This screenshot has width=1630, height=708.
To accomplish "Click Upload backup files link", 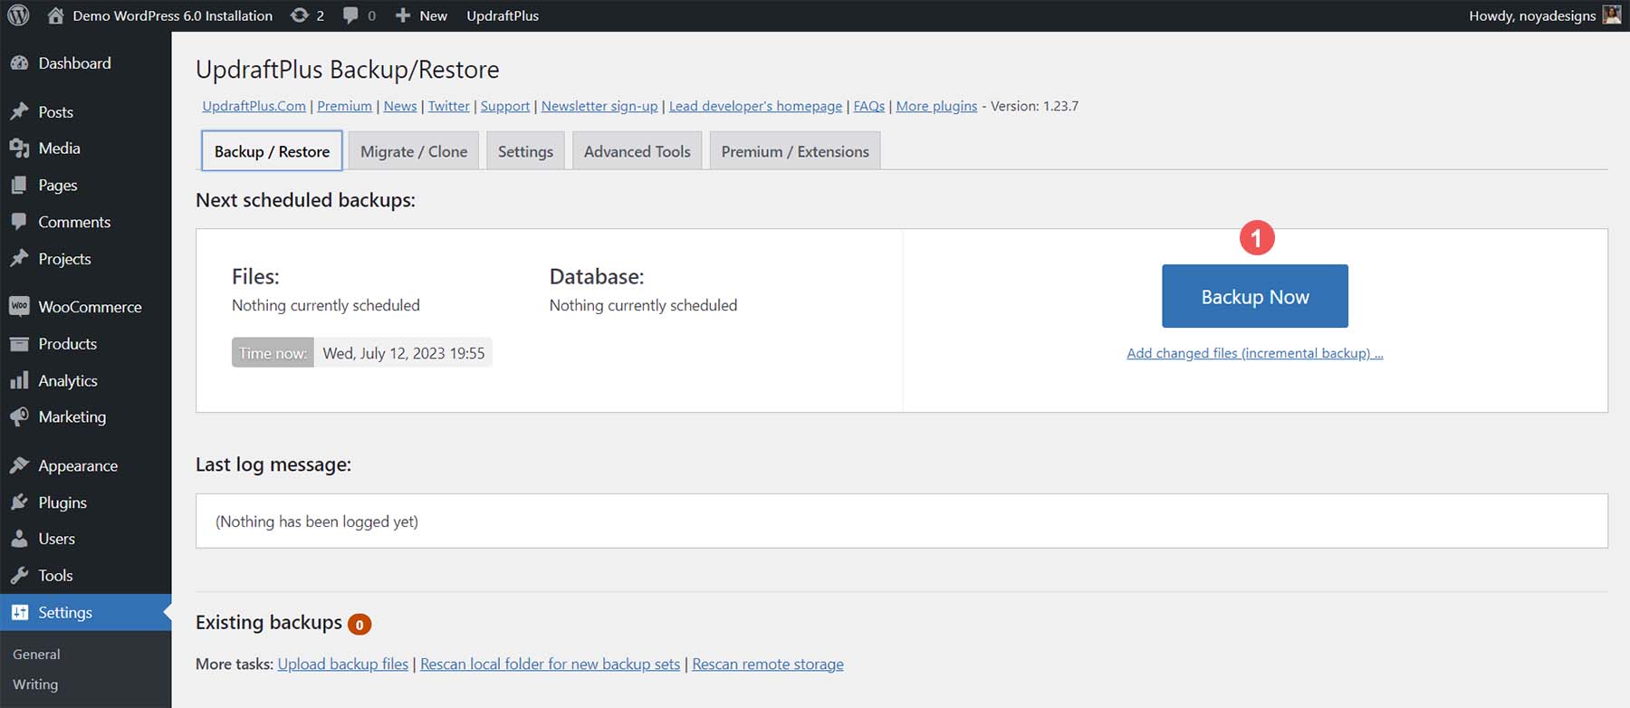I will [x=343, y=664].
